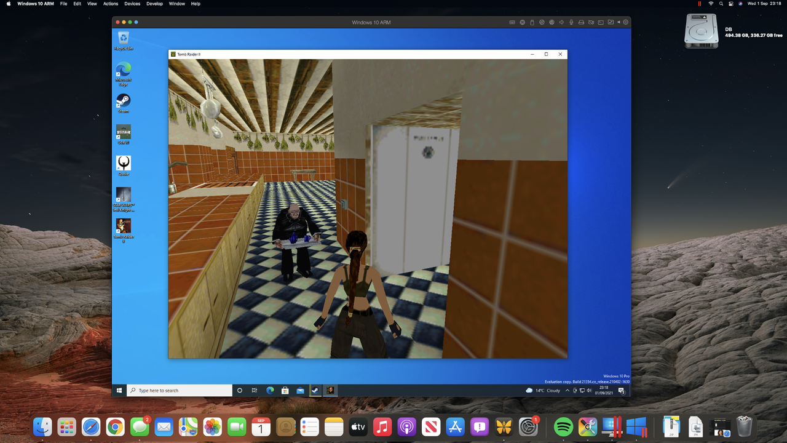This screenshot has height=443, width=787.
Task: Open Messages with badge from the Dock
Action: tap(140, 426)
